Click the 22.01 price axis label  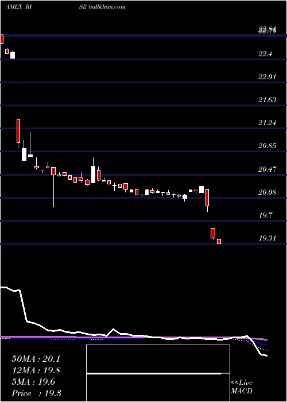click(267, 76)
